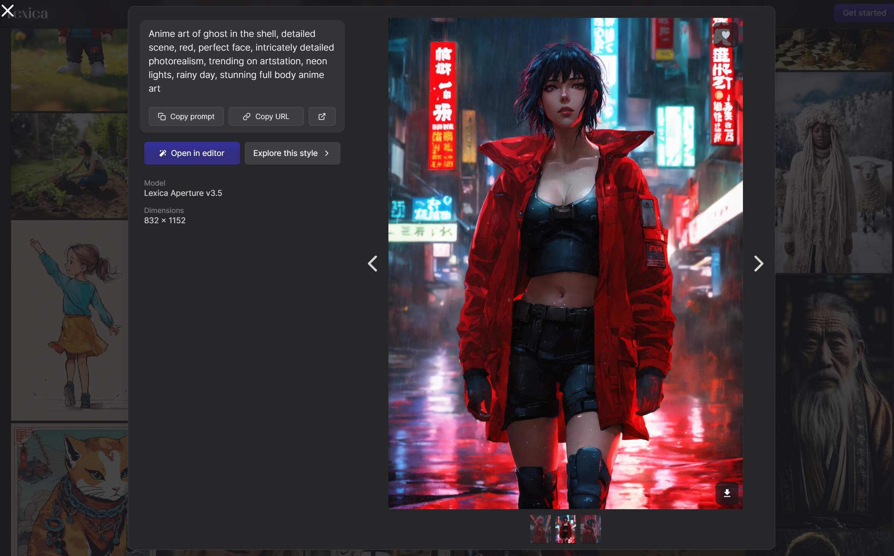Image resolution: width=894 pixels, height=556 pixels.
Task: Click Open in editor button
Action: click(192, 153)
